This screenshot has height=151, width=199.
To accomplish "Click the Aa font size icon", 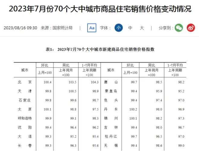I will click(92, 28).
